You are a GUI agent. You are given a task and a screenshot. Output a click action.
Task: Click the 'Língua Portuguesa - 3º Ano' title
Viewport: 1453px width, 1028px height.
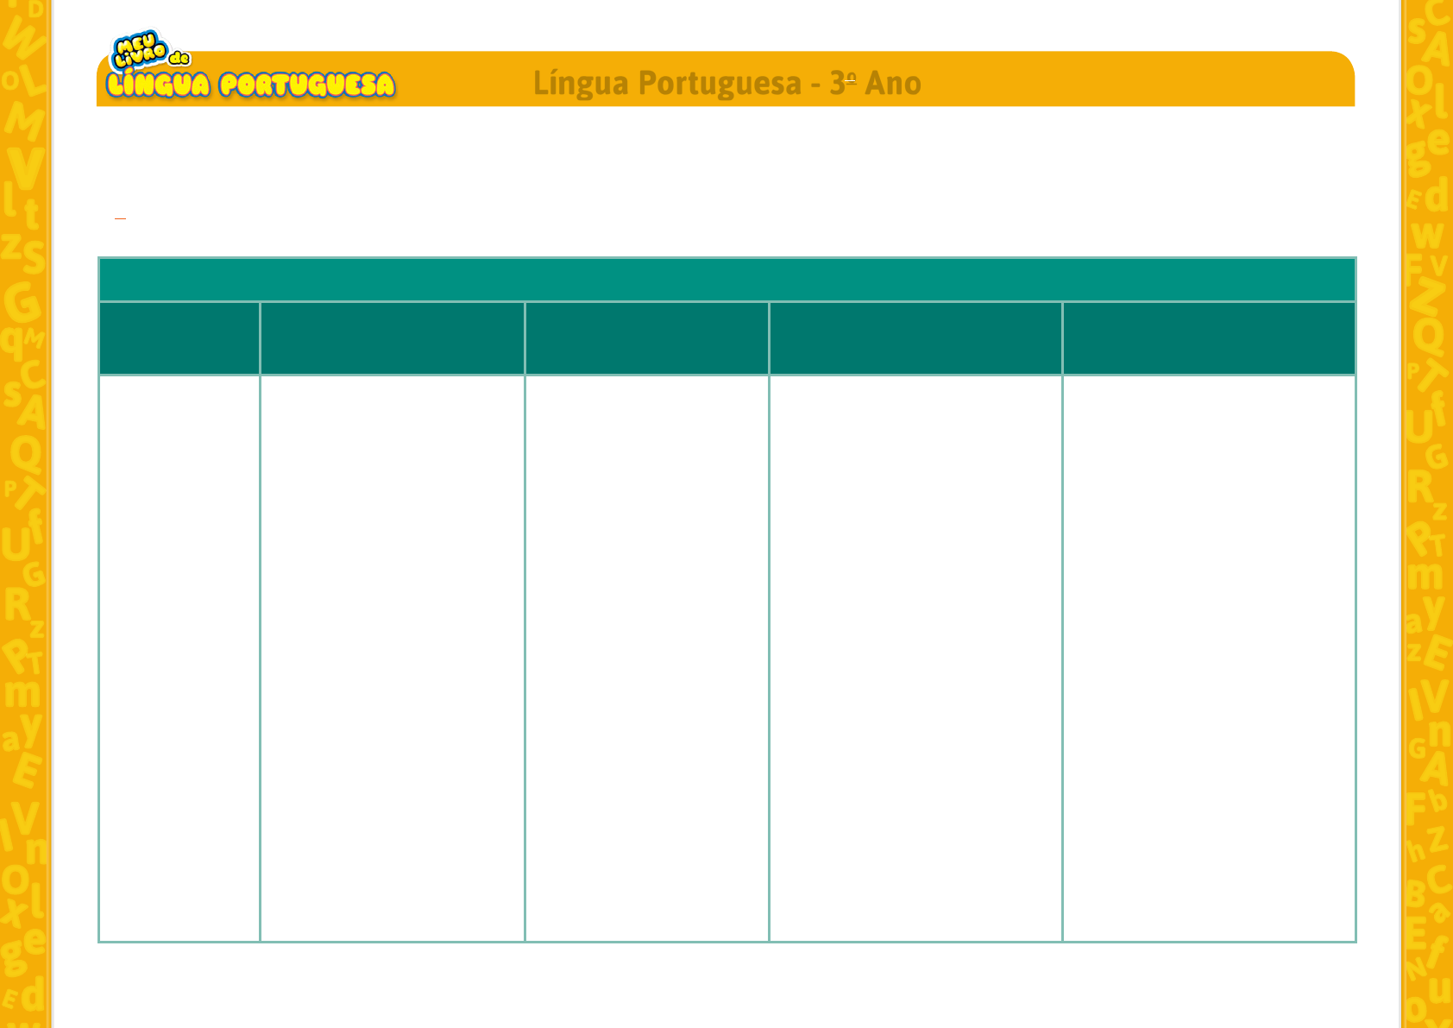pyautogui.click(x=726, y=84)
